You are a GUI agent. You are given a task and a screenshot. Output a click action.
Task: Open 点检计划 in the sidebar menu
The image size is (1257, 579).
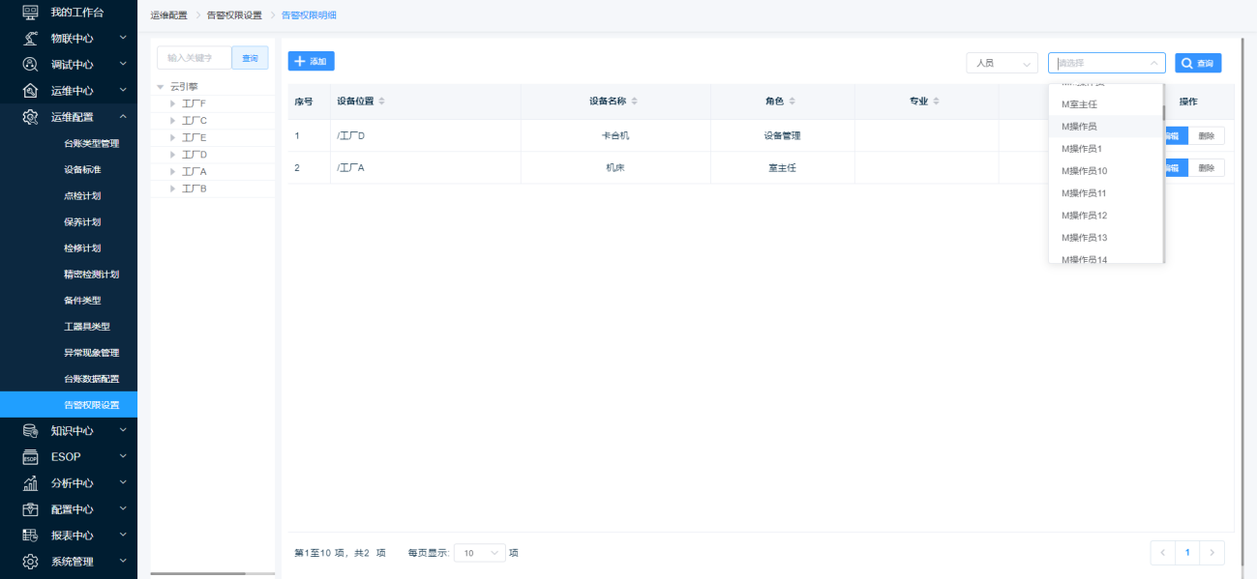point(82,195)
